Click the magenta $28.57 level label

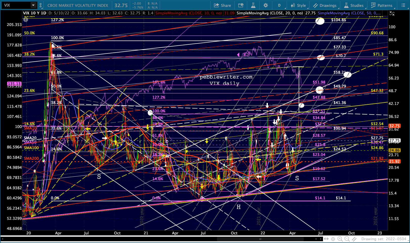tap(319, 136)
